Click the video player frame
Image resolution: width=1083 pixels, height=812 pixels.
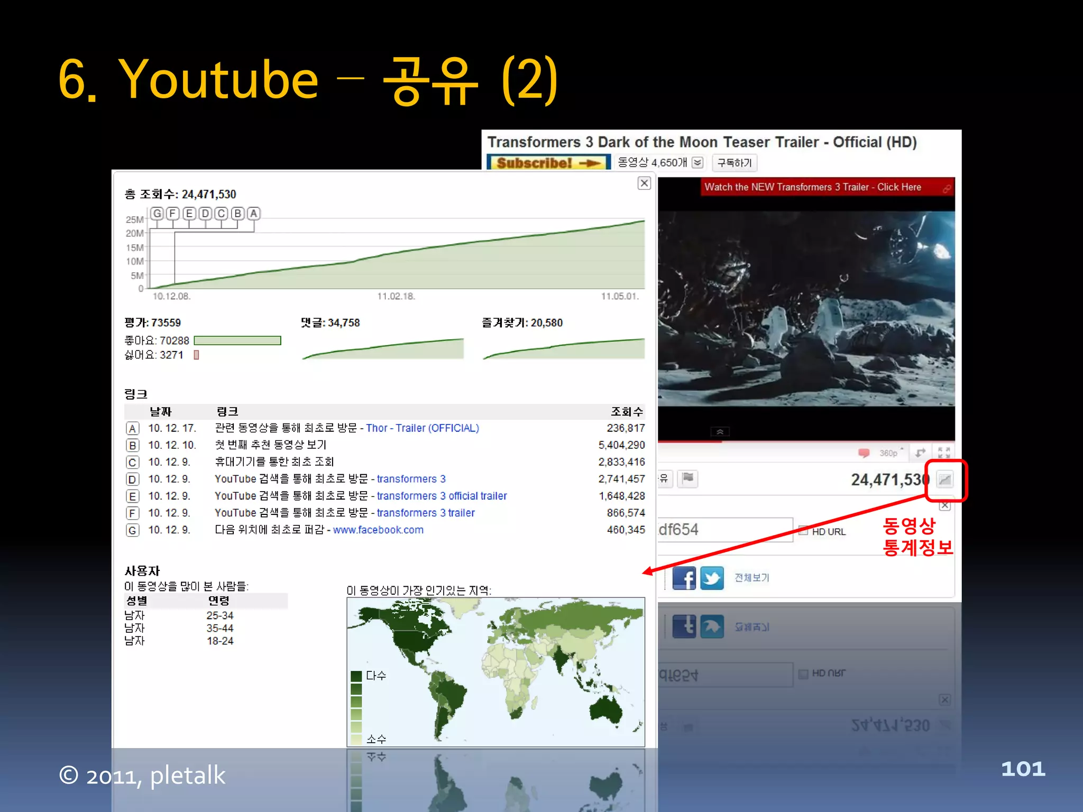click(806, 309)
